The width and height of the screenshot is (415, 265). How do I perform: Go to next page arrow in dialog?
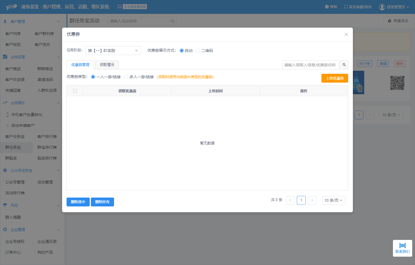pyautogui.click(x=312, y=200)
